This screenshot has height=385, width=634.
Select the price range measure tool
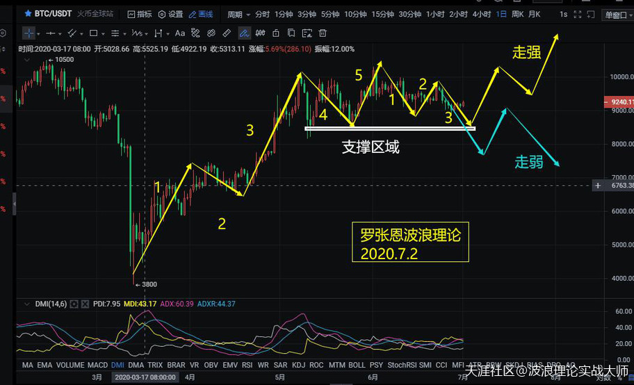click(x=158, y=33)
